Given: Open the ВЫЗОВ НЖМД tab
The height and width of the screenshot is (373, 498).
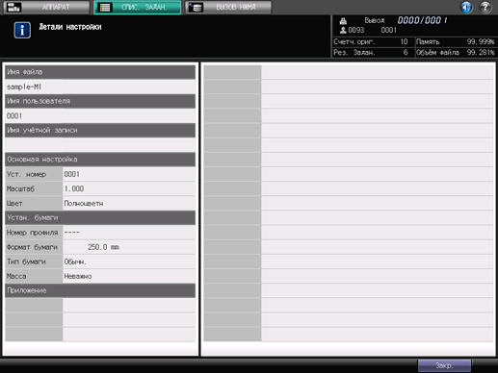Looking at the screenshot, I should click(228, 7).
